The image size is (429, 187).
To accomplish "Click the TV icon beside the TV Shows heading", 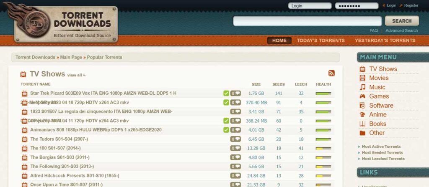I will pos(23,74).
